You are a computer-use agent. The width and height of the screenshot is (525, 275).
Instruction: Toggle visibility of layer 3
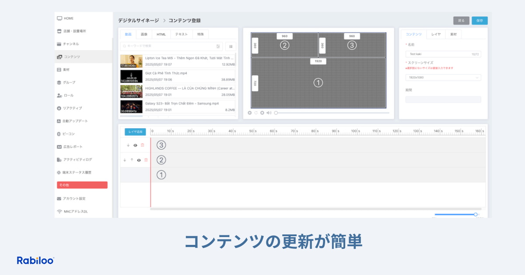(135, 145)
